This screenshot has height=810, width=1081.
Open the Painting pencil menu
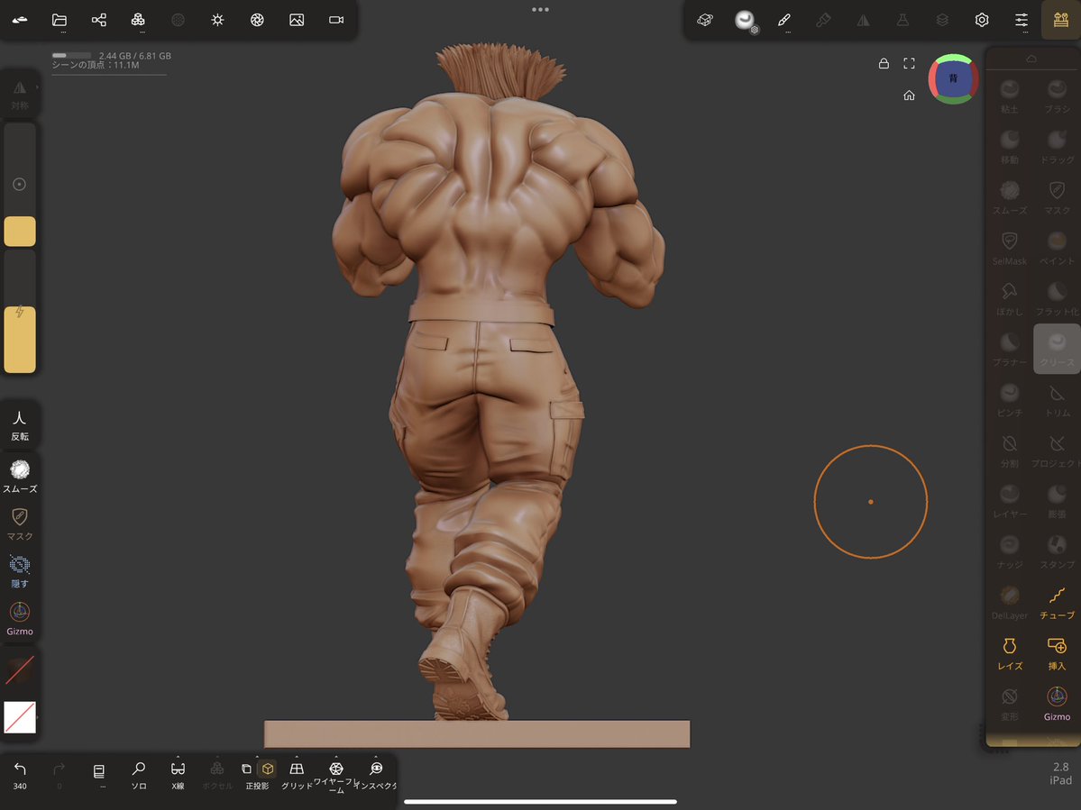[x=783, y=20]
